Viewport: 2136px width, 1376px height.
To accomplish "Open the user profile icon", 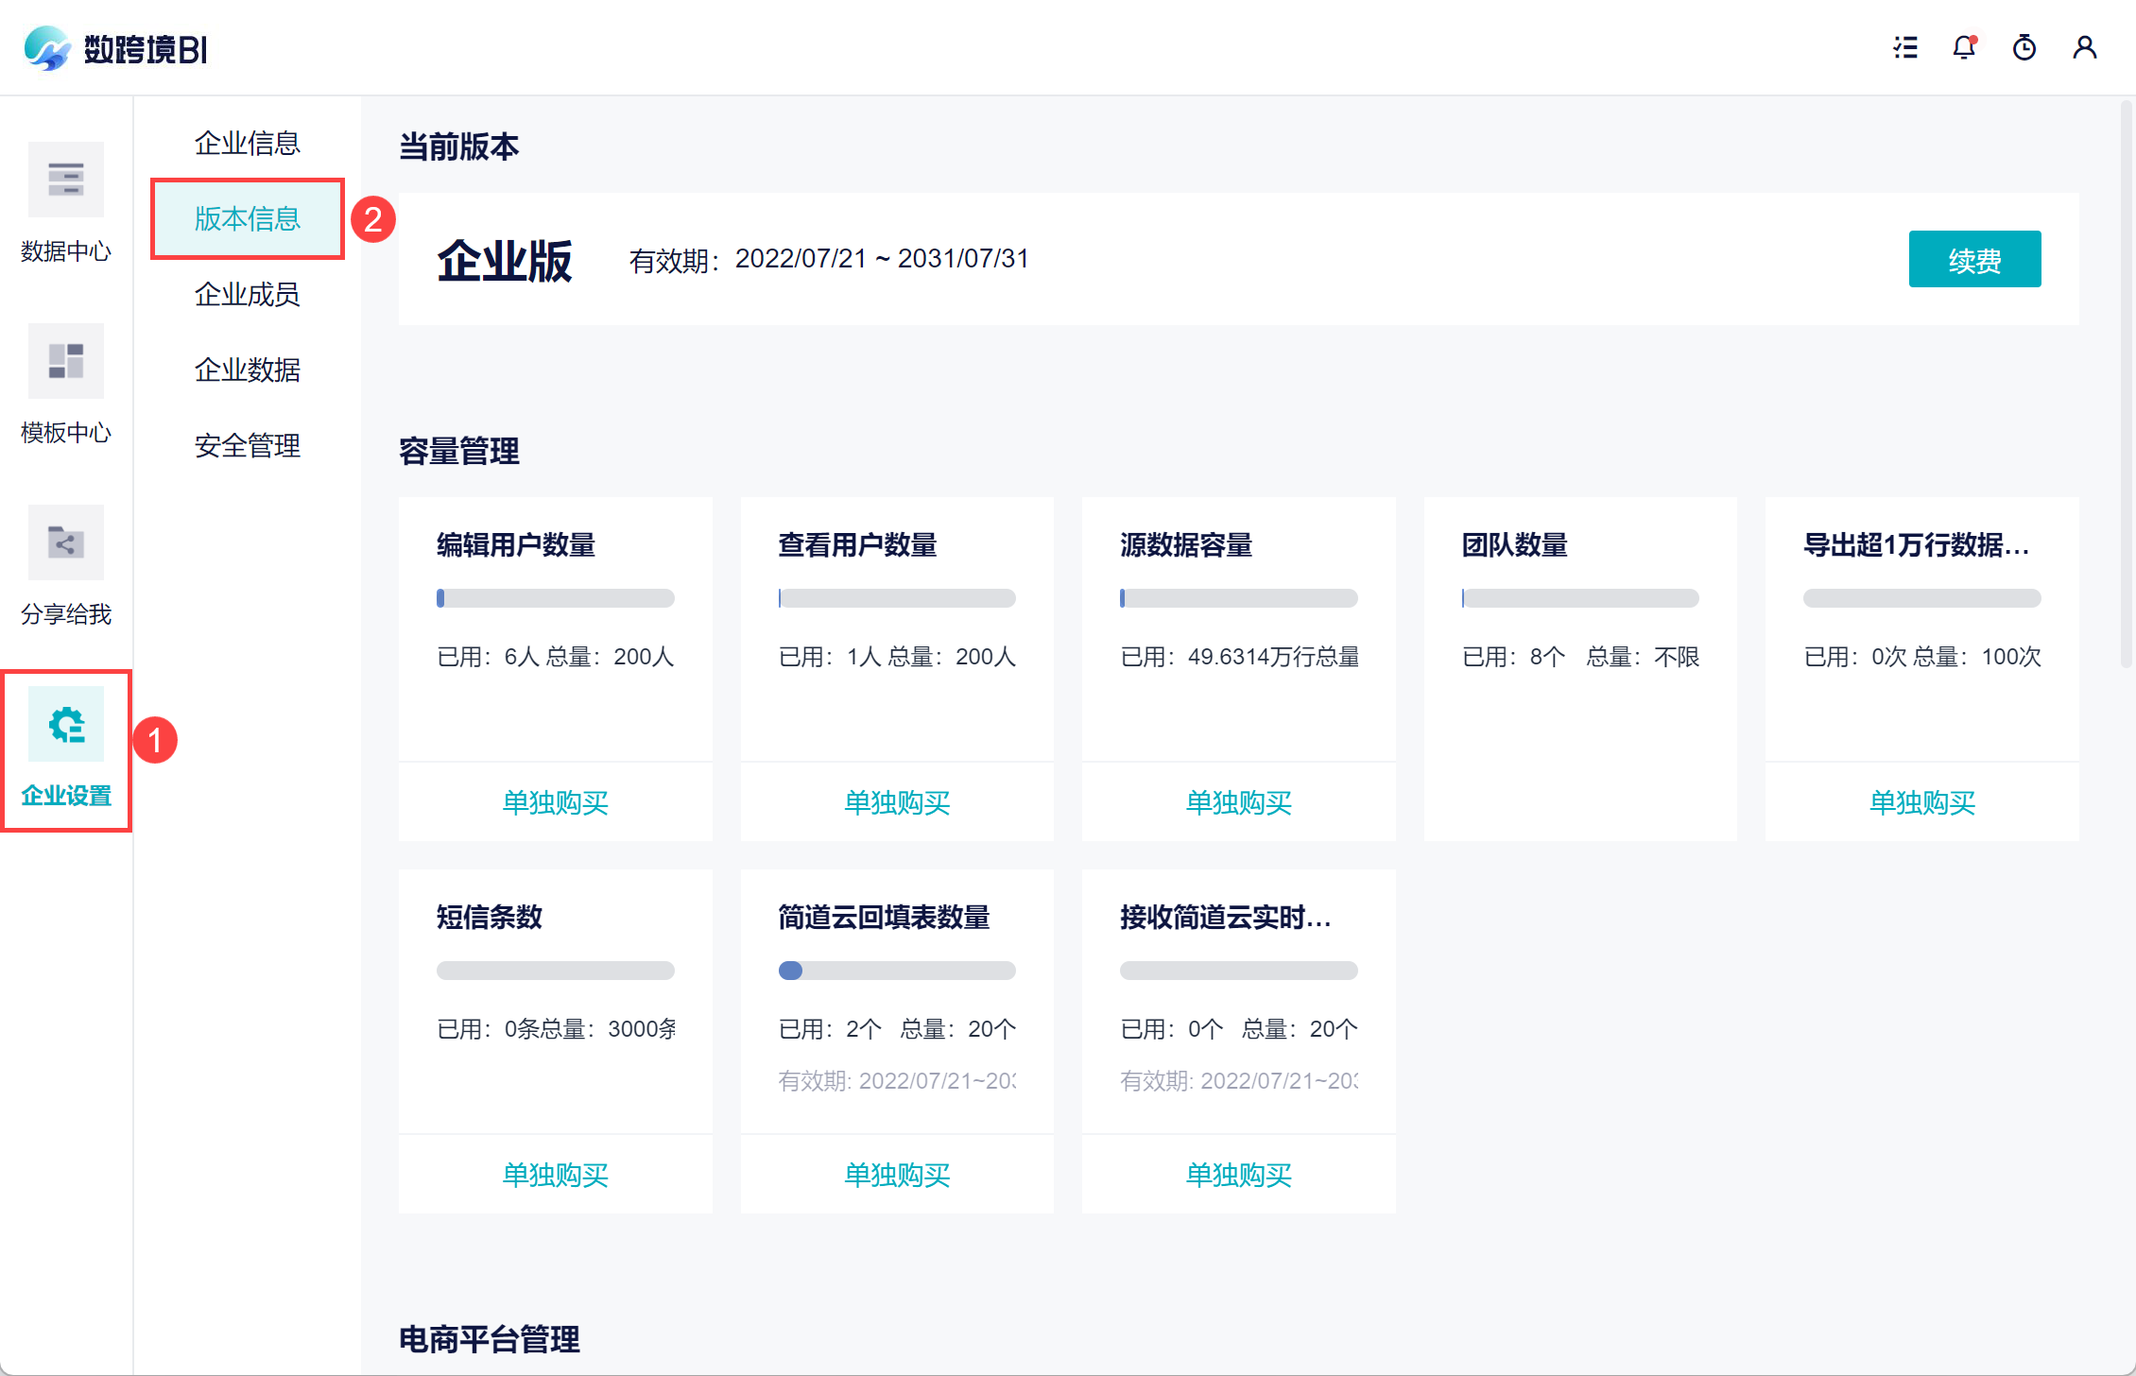I will (x=2084, y=47).
